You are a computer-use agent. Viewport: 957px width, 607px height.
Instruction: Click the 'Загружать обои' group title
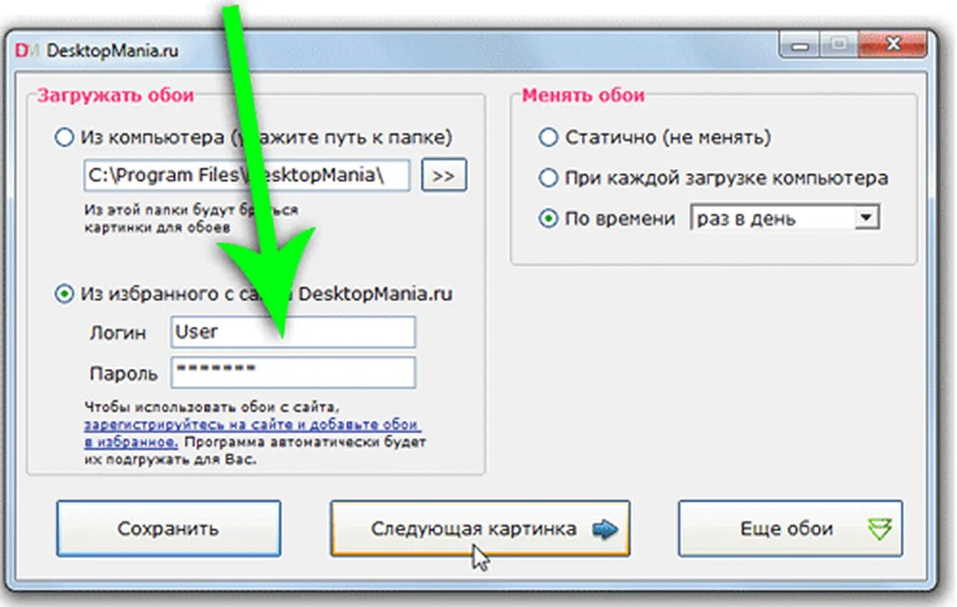pos(115,95)
